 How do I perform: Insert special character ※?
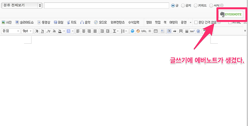pyautogui.click(x=149, y=31)
